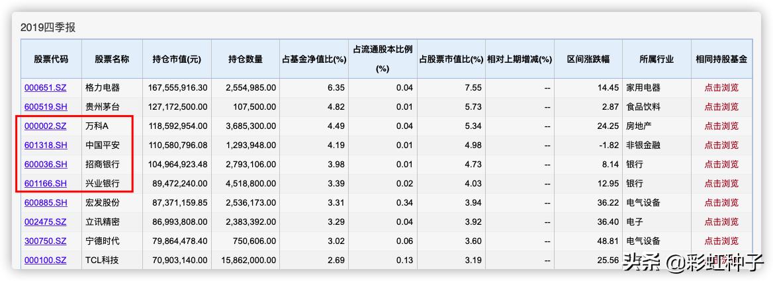This screenshot has height=281, width=773.
Task: Click the holding quantity 107,500.00
Action: [253, 107]
